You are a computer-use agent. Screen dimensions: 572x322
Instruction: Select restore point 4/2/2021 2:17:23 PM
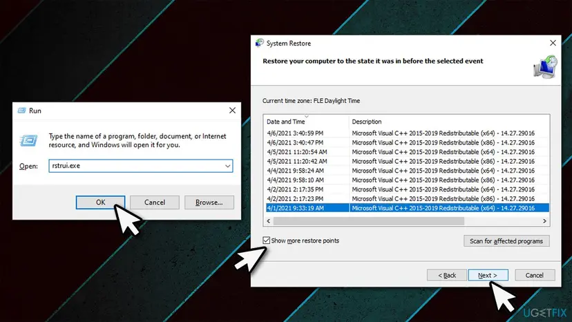coord(406,198)
